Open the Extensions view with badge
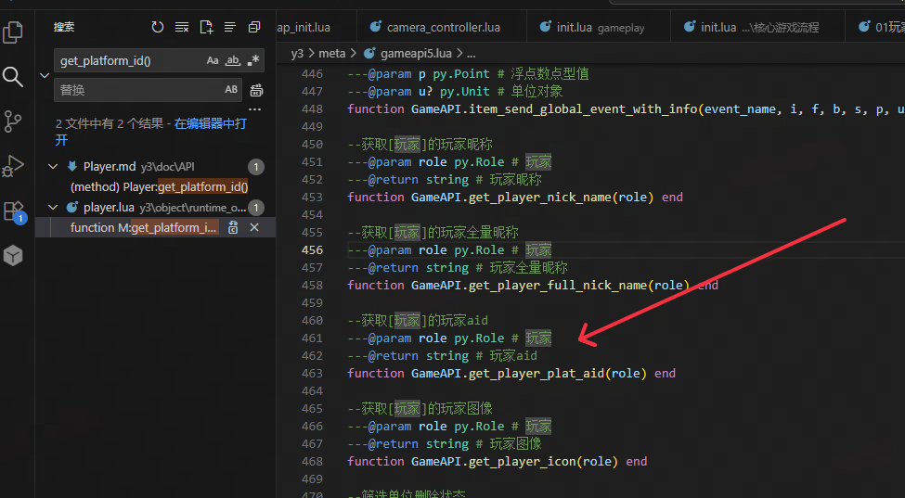905x498 pixels. pos(13,211)
